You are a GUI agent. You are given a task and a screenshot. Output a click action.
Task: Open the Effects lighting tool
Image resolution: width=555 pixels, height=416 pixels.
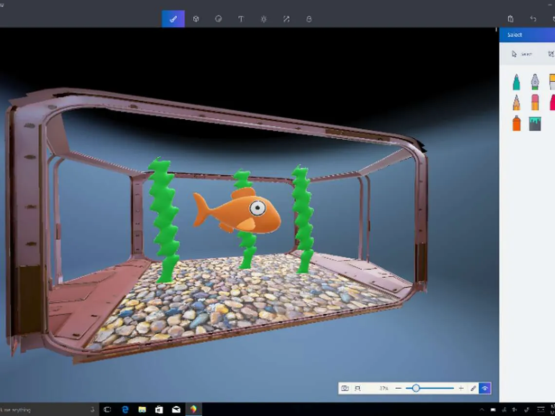click(x=263, y=19)
